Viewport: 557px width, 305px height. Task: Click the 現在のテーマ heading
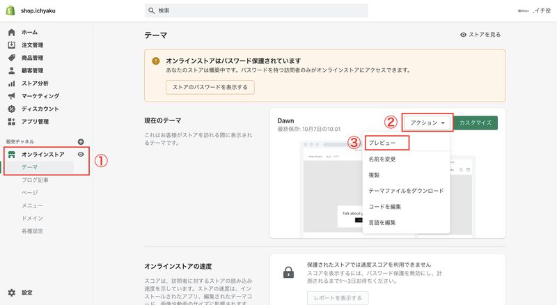(x=163, y=120)
